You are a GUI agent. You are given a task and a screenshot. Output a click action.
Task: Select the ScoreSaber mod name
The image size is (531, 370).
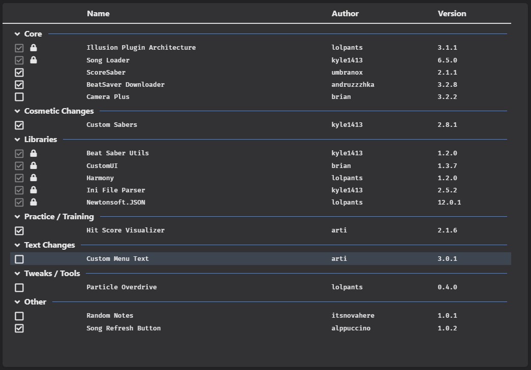click(106, 73)
